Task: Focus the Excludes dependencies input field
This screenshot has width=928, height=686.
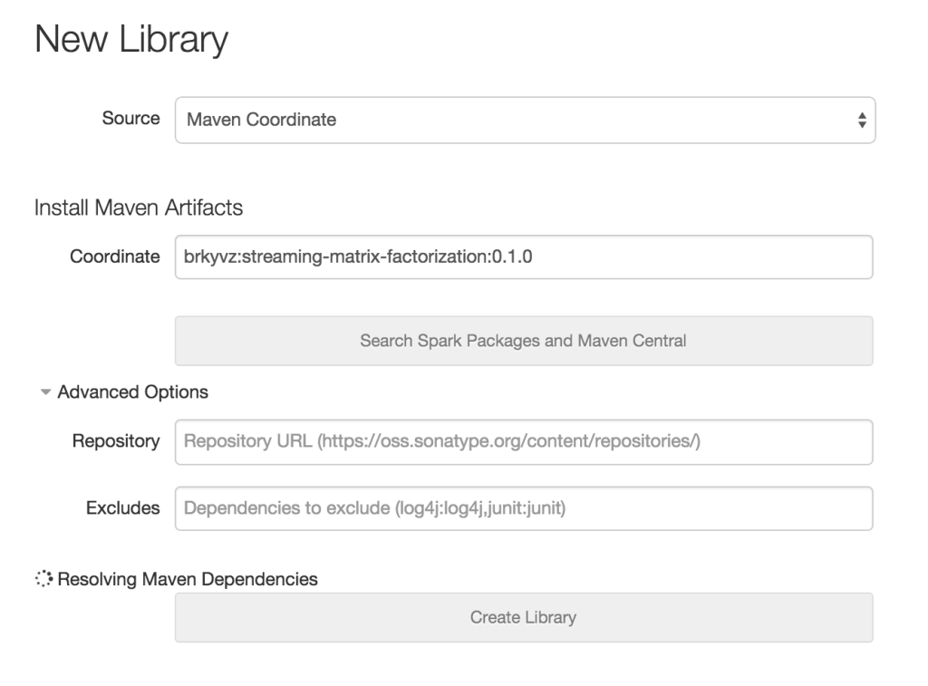Action: pyautogui.click(x=524, y=508)
